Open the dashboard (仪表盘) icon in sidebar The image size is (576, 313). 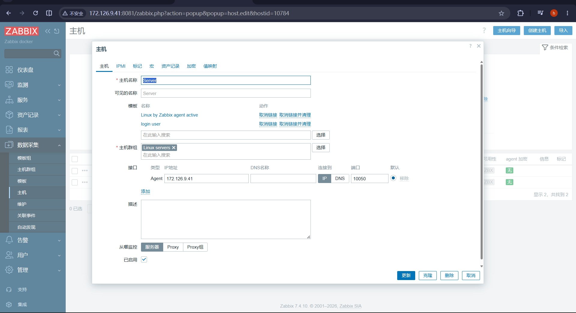pyautogui.click(x=9, y=70)
